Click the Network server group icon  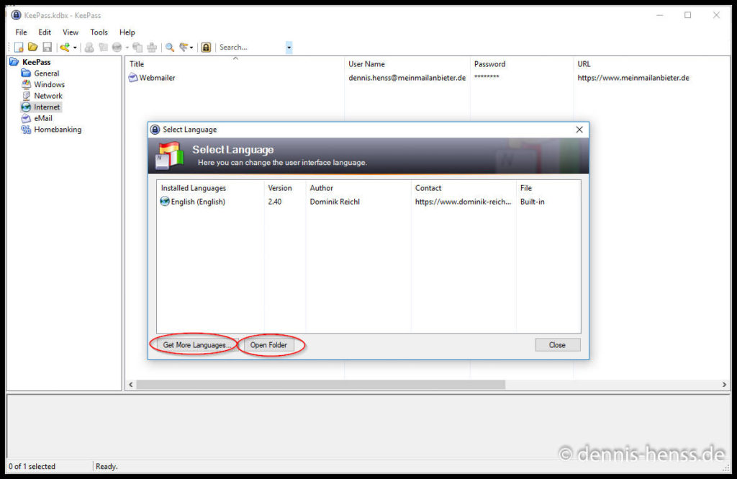coord(26,96)
